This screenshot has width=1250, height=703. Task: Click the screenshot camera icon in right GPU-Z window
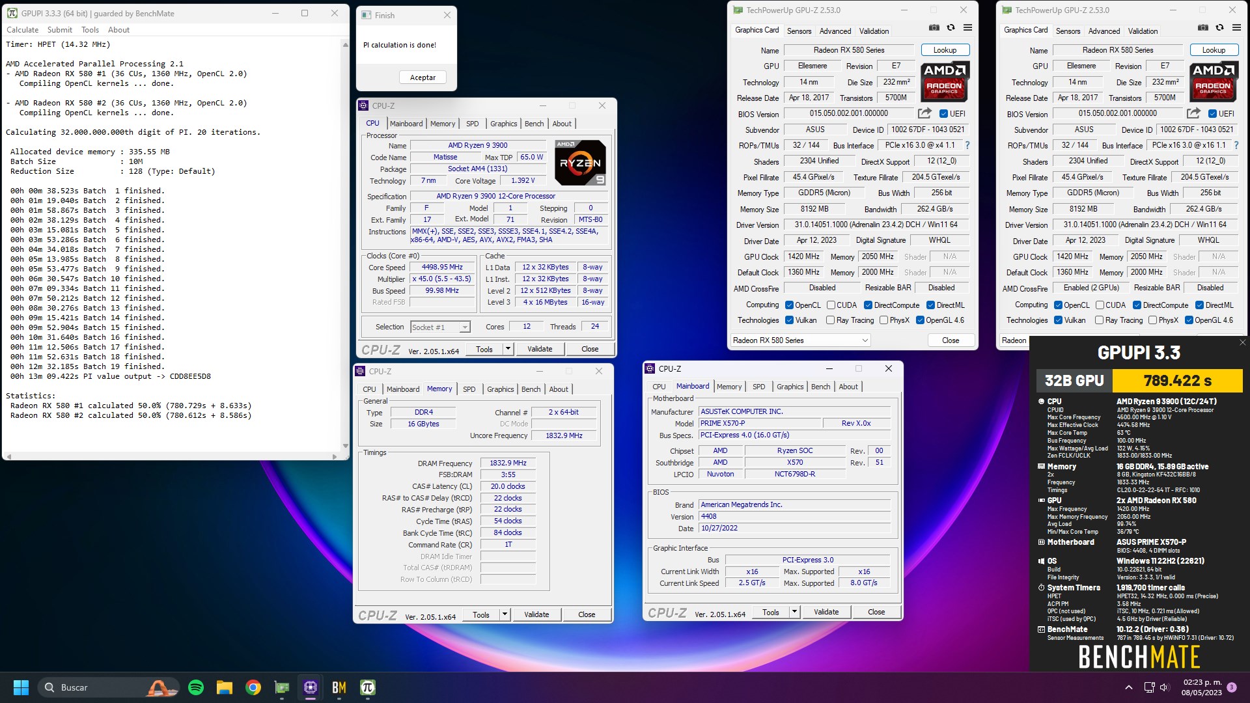click(1203, 27)
